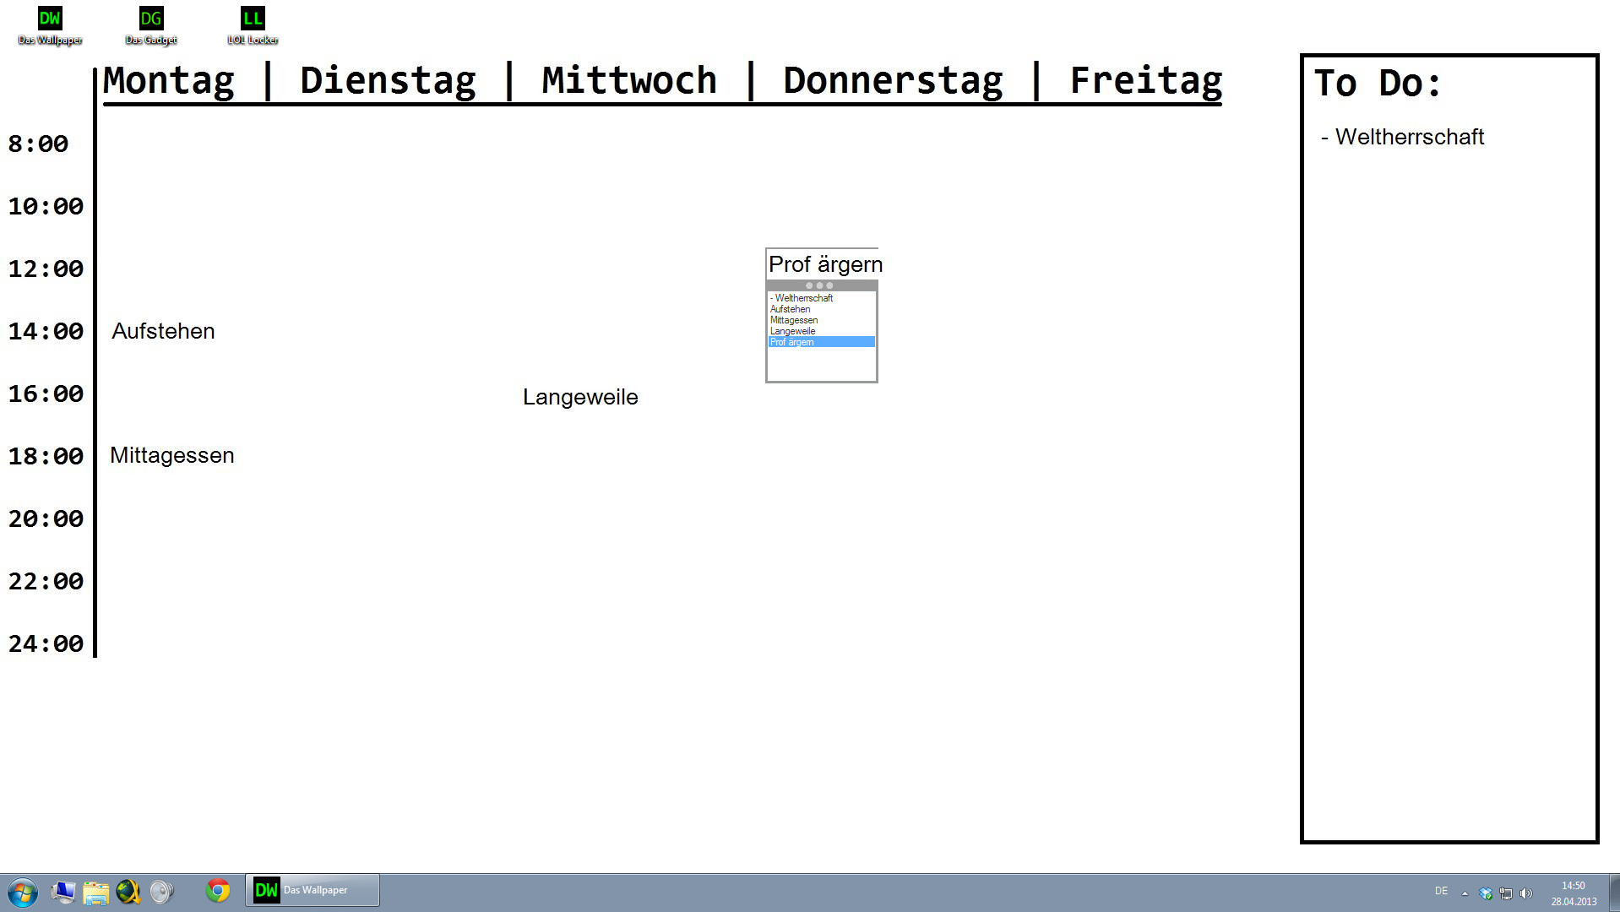
Task: Click the three-dot grey gadget bar
Action: coord(822,285)
